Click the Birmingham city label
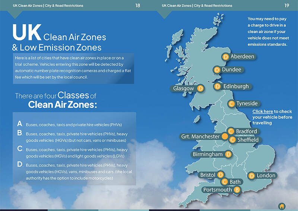 [207, 154]
